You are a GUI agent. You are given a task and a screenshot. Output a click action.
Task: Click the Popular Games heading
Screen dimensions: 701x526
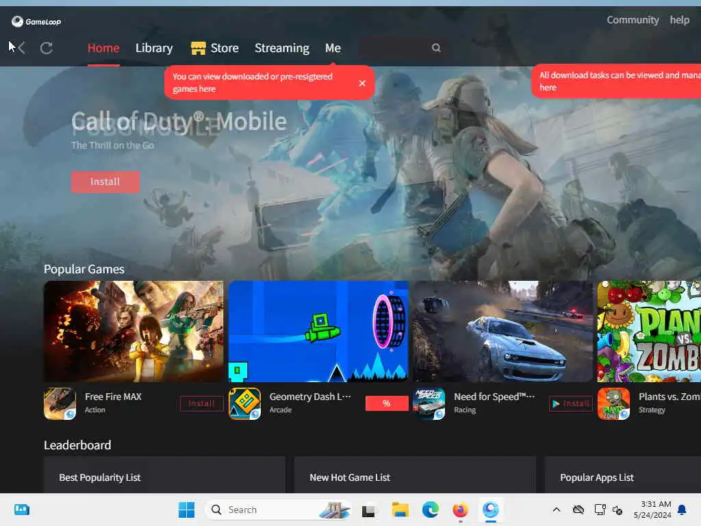(84, 268)
